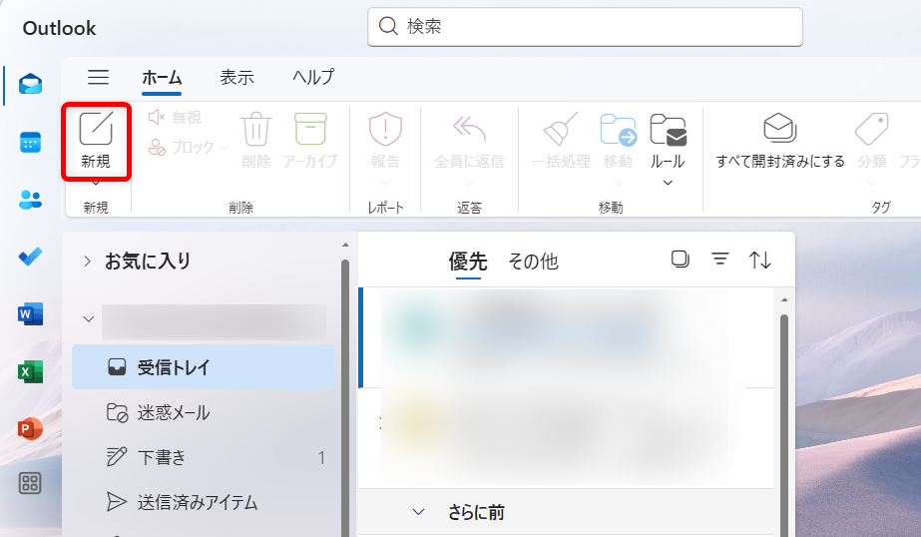Open the 迷惑メール folder
Screen dimensions: 921x537
coord(204,412)
